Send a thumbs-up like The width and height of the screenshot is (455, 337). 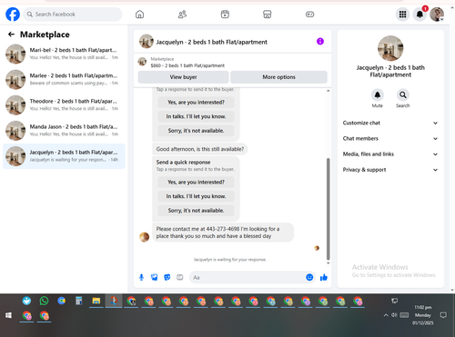[x=324, y=277]
